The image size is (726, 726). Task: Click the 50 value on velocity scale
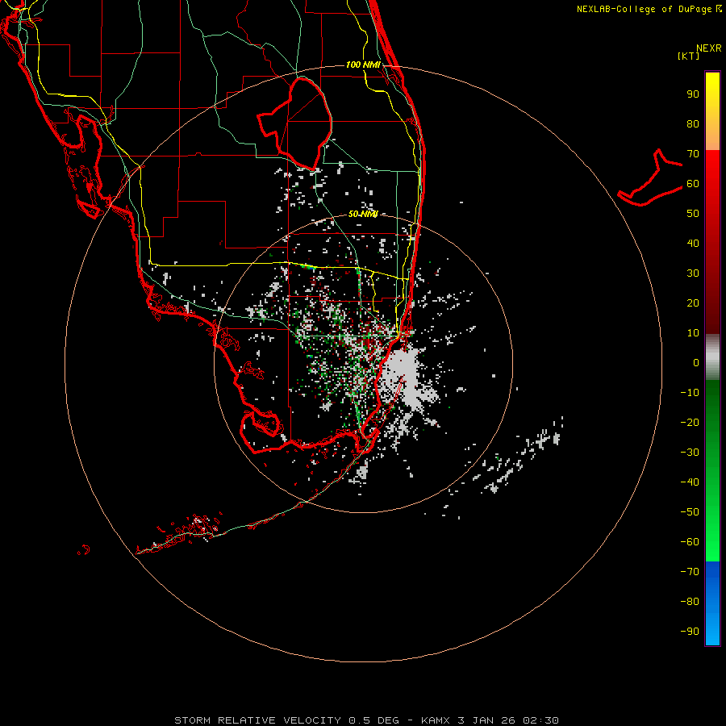pos(693,214)
